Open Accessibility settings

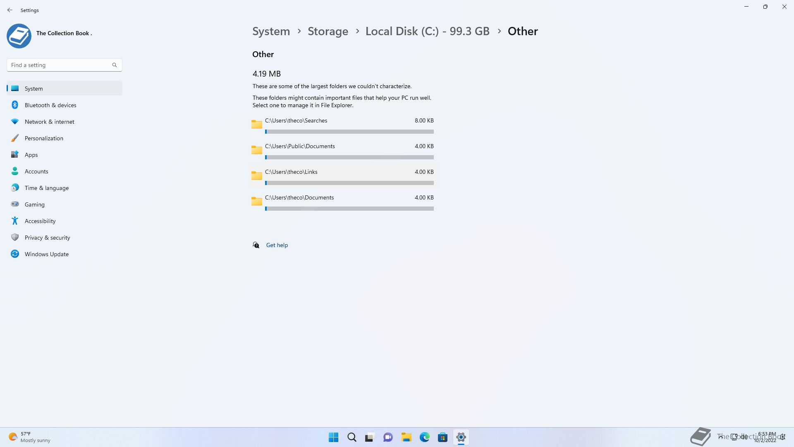pos(40,221)
